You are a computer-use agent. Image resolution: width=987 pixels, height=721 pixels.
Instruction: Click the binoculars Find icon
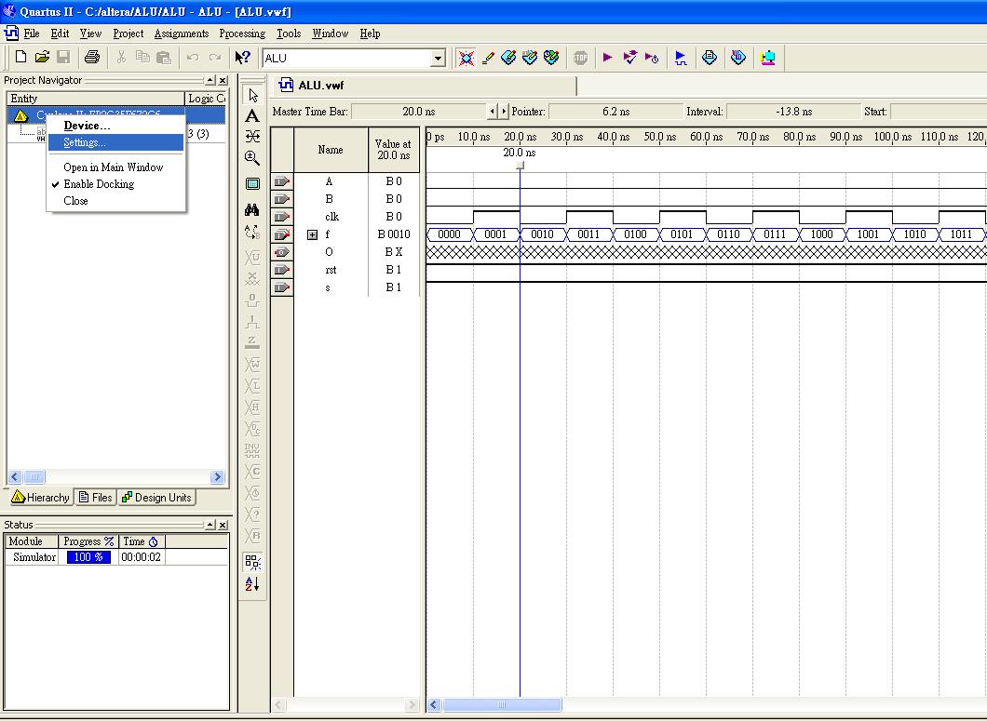point(252,210)
